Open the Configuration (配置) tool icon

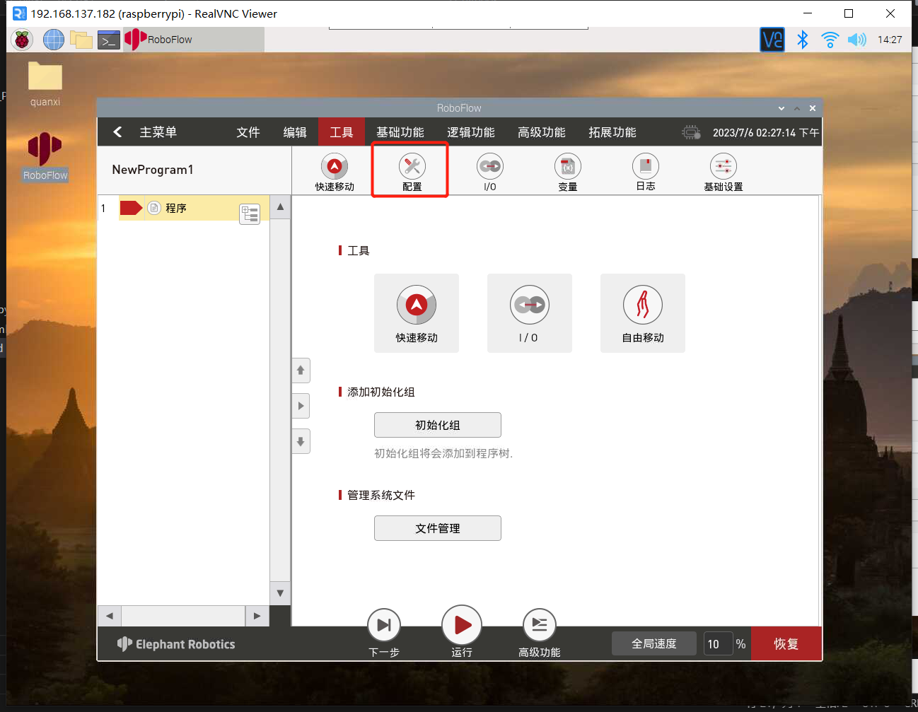click(x=412, y=168)
